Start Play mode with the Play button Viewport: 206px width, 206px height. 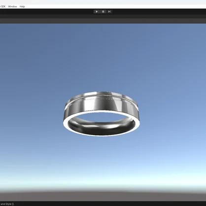[97, 11]
